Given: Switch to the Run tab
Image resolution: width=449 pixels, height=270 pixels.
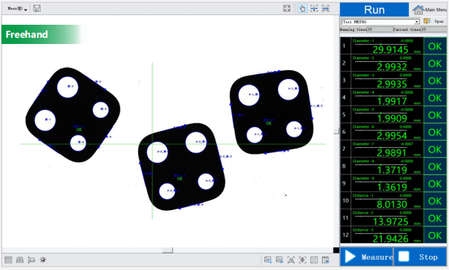Looking at the screenshot, I should (374, 10).
